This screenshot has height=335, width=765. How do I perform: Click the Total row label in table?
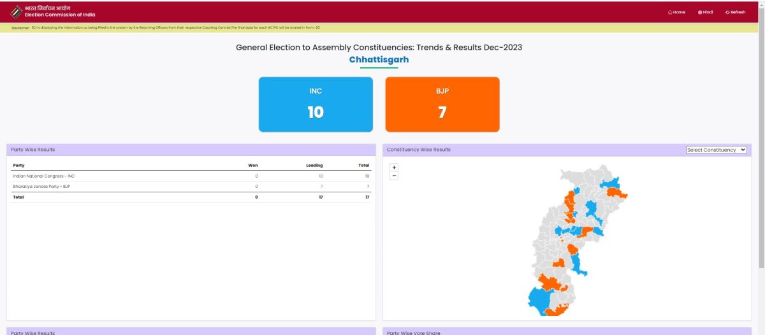[x=18, y=197]
